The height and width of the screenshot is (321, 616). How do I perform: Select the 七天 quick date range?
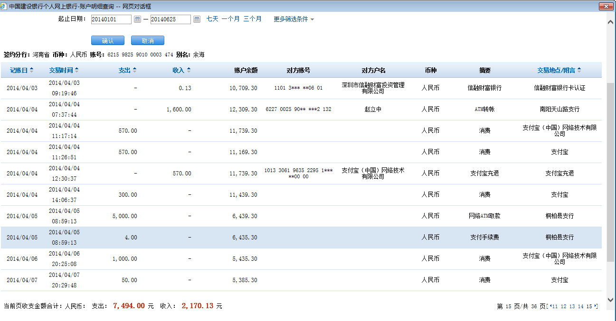click(212, 19)
